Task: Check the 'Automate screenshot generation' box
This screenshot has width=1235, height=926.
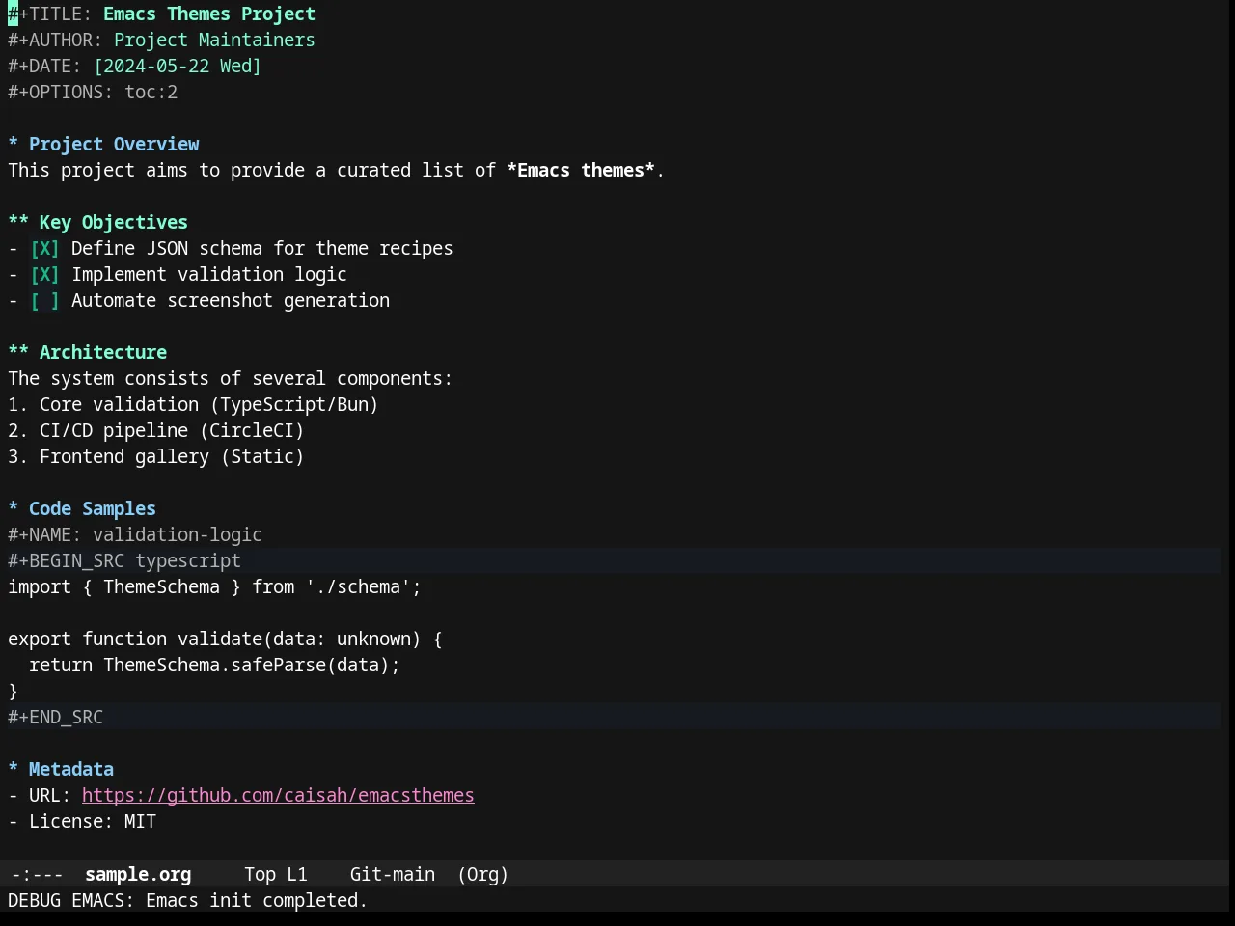Action: click(44, 300)
